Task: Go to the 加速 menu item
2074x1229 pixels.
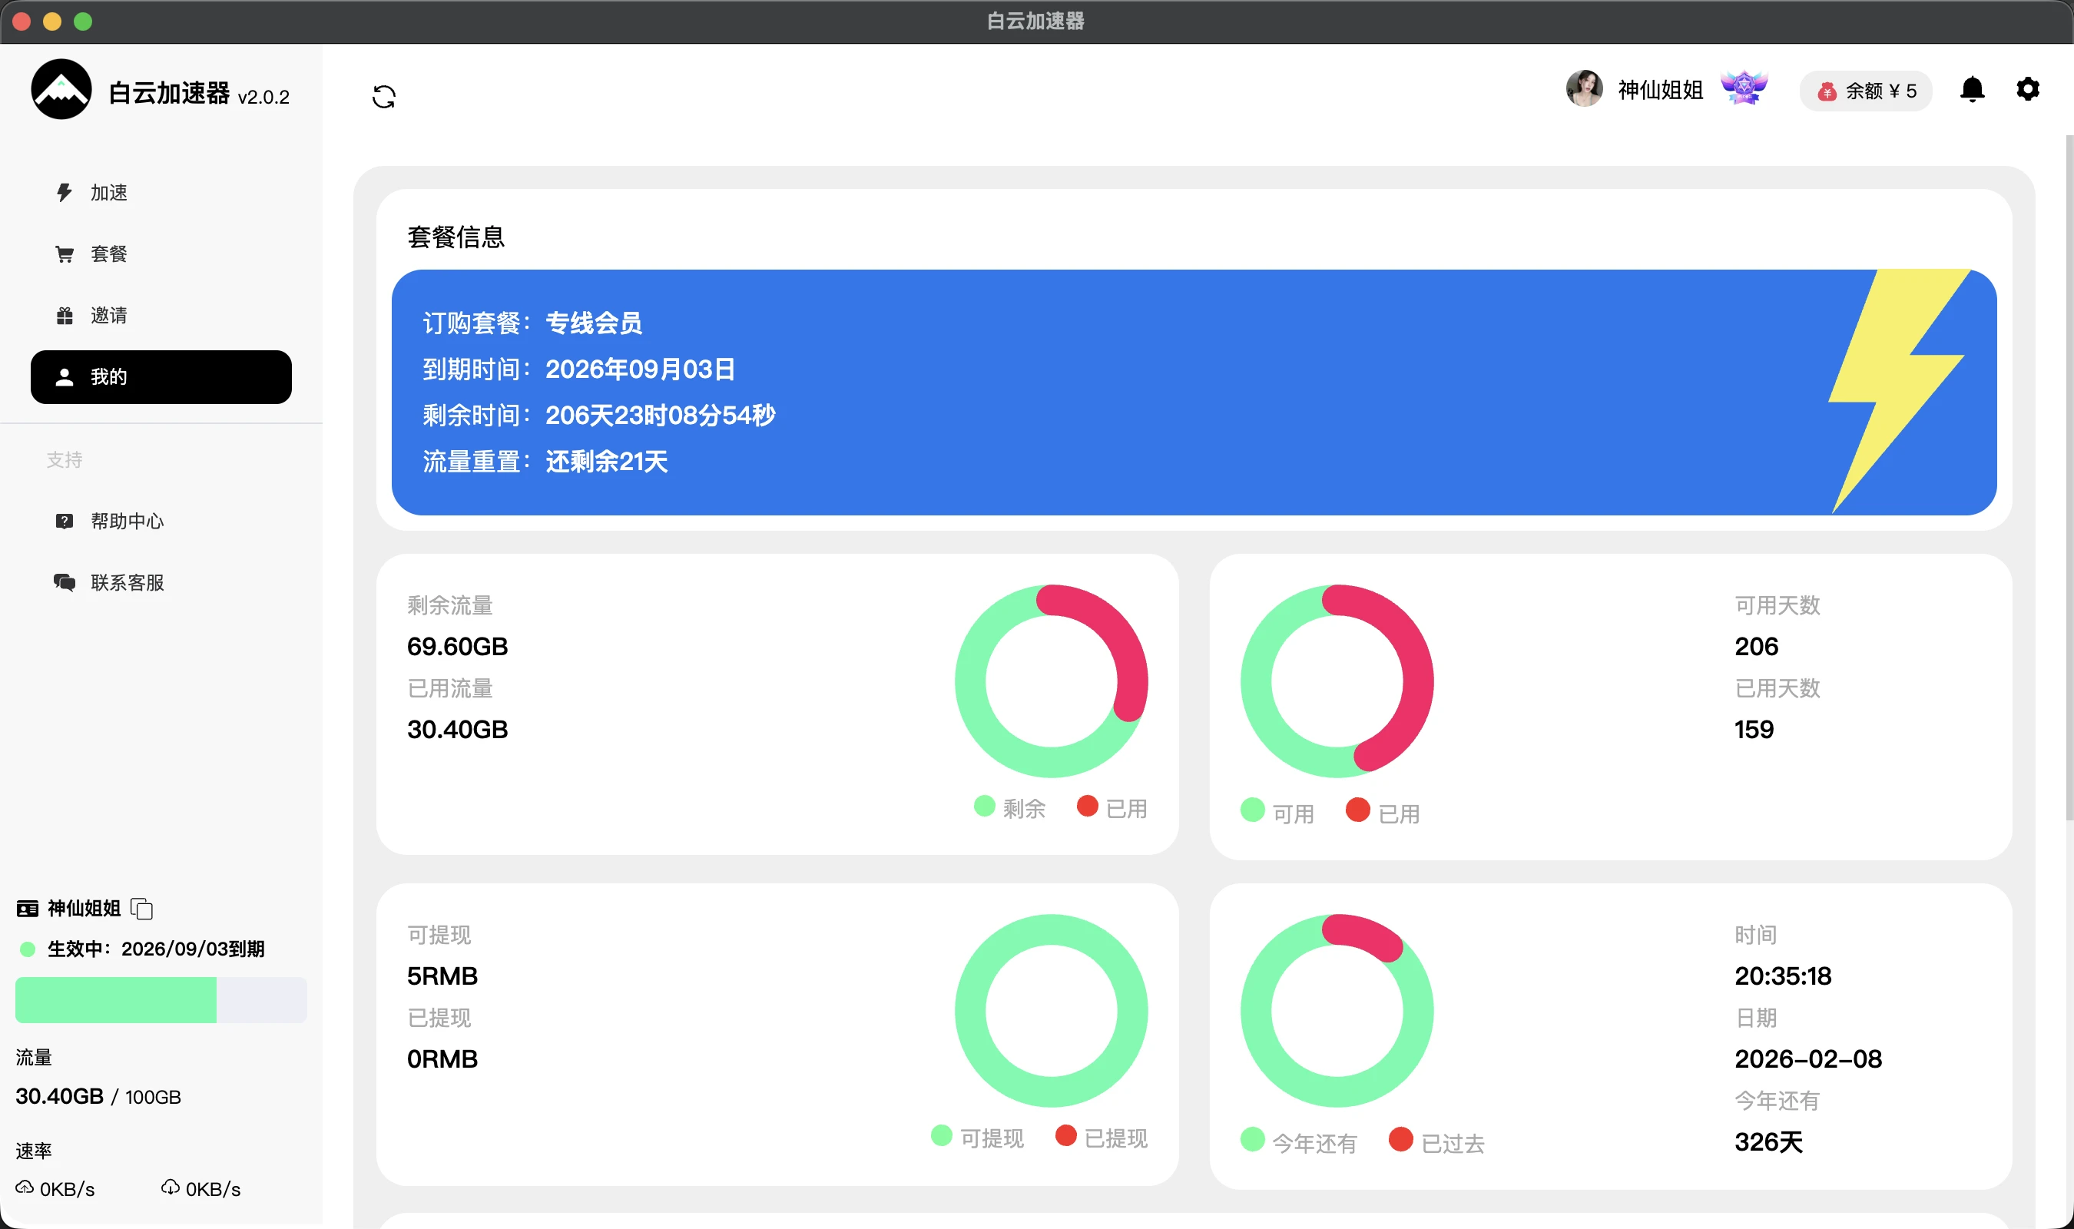Action: click(x=108, y=193)
